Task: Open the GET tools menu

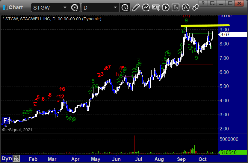Action: tap(156, 7)
